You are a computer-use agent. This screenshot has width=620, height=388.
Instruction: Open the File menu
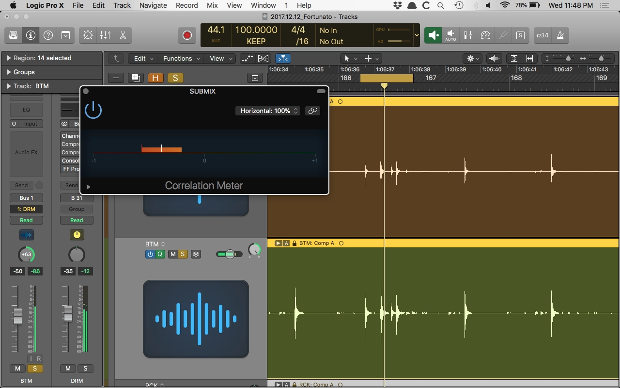click(x=77, y=5)
